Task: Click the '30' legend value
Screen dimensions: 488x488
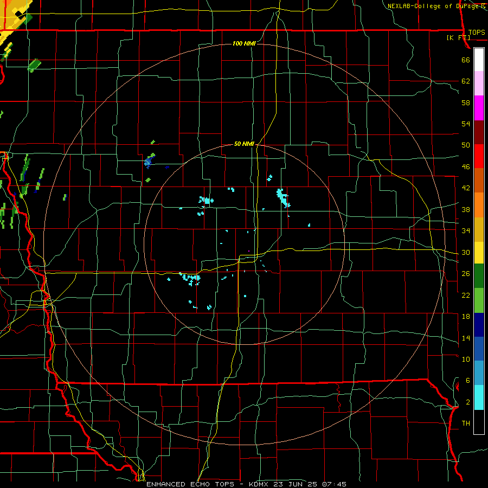Action: click(466, 252)
